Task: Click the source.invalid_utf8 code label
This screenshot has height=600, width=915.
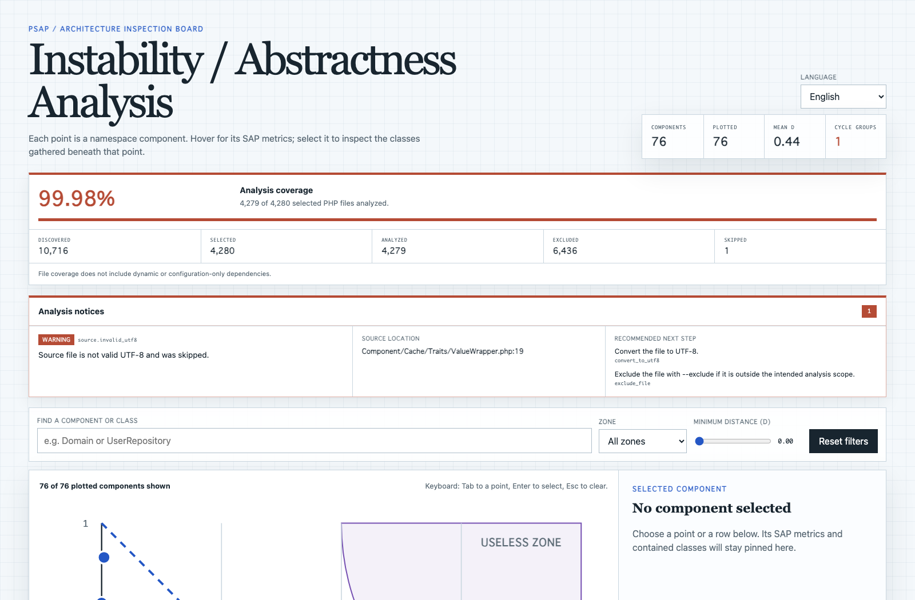Action: pos(108,340)
